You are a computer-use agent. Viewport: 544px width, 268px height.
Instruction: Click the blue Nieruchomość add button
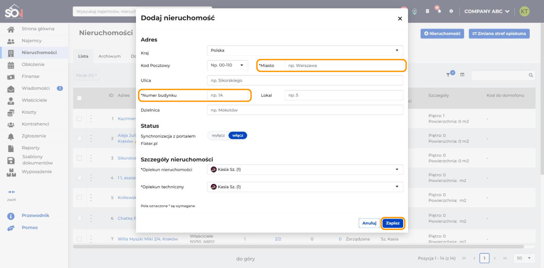point(442,34)
